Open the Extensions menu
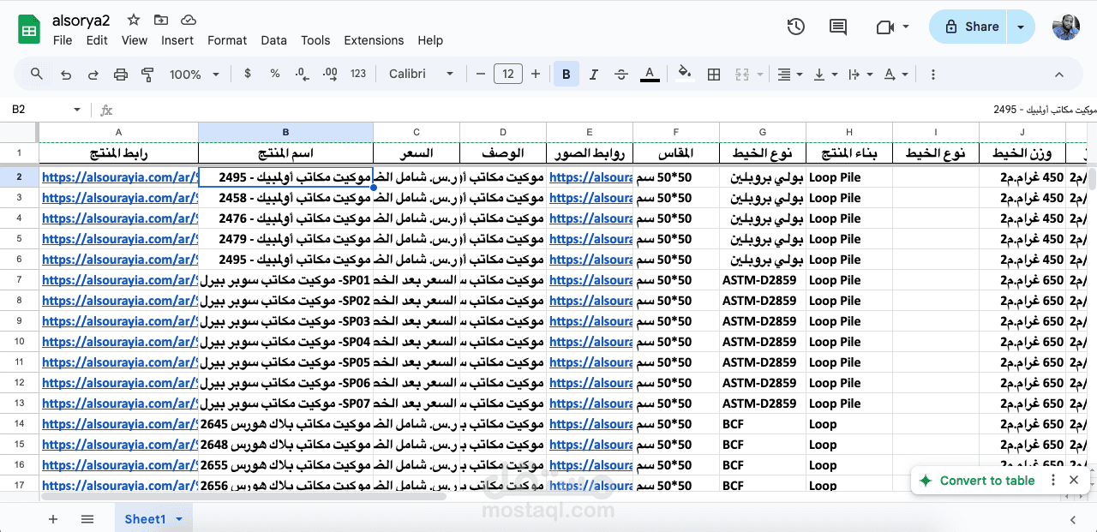Viewport: 1097px width, 532px height. 374,40
